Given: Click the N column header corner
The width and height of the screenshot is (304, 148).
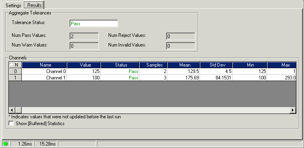Looking at the screenshot, I should click(15, 65).
